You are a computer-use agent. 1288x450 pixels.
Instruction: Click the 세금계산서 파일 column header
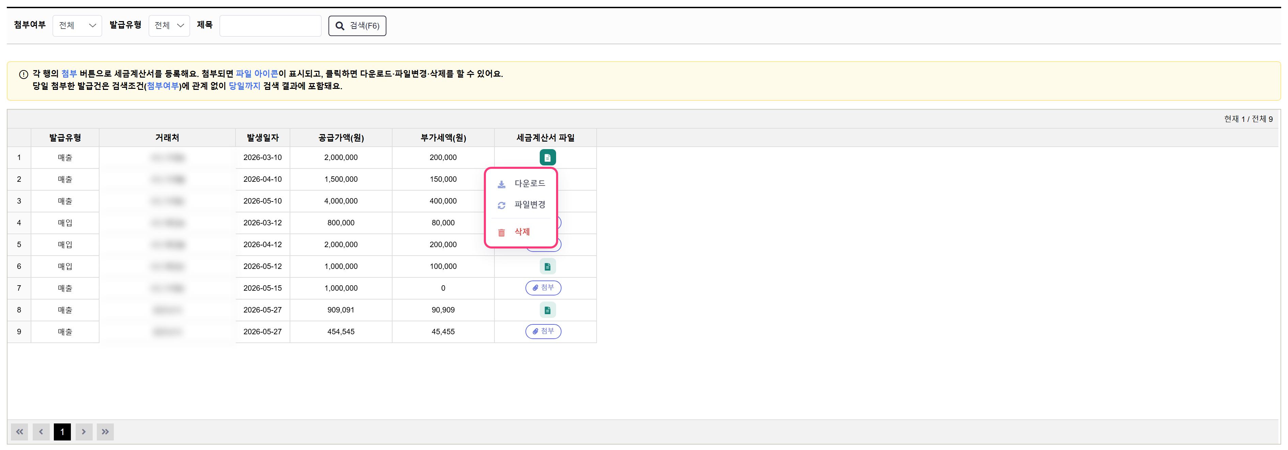coord(546,138)
